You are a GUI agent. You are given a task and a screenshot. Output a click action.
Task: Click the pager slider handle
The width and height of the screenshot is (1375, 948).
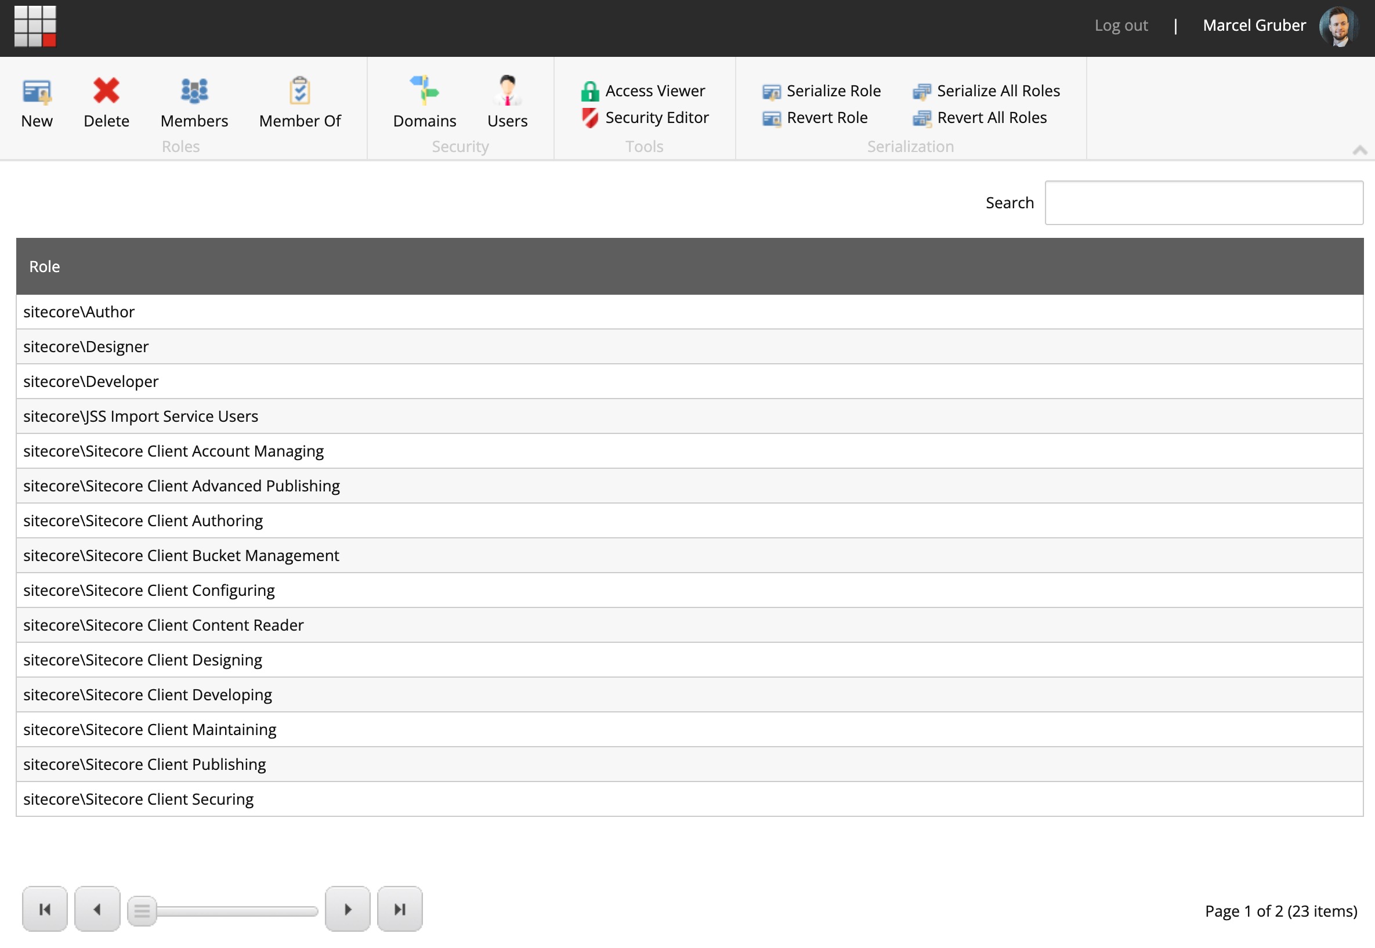(142, 911)
